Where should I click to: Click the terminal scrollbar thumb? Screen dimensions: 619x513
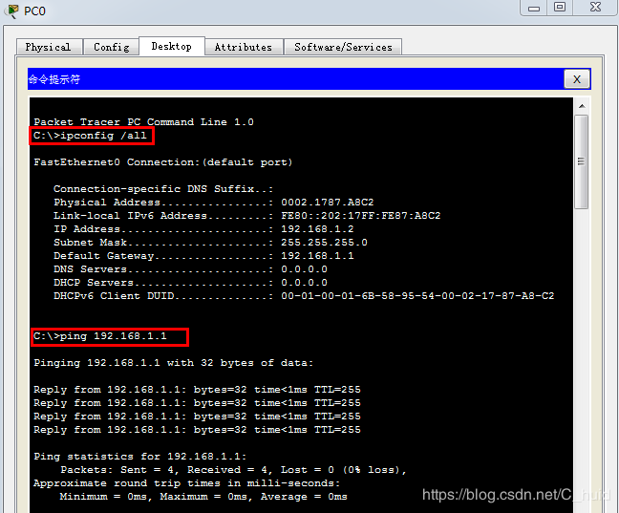click(x=581, y=161)
